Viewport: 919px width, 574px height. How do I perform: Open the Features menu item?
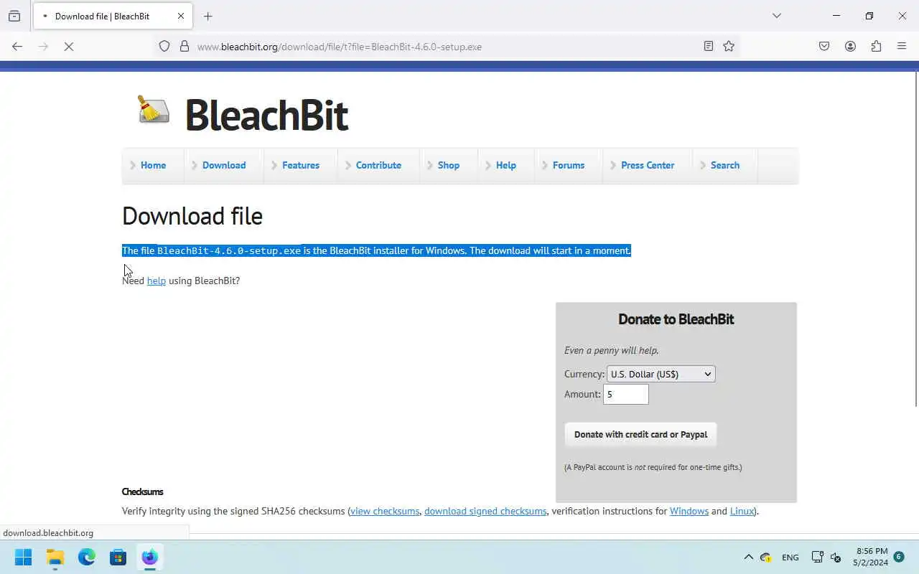coord(301,165)
